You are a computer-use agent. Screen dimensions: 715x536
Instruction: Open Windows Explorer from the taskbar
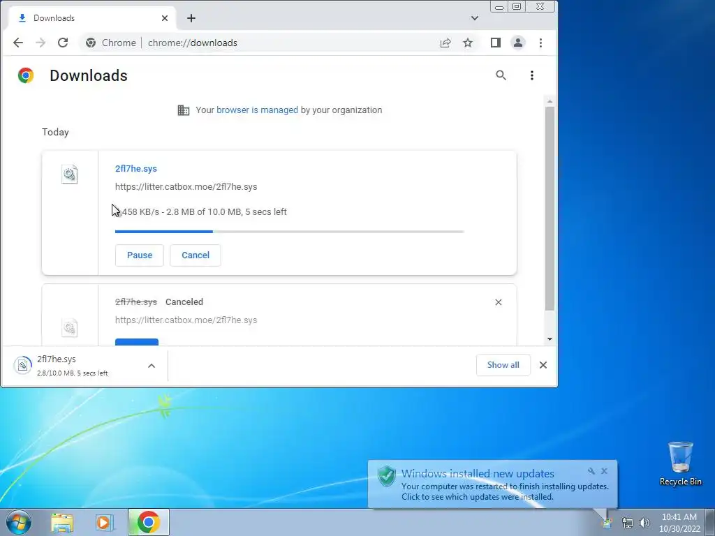click(x=62, y=522)
